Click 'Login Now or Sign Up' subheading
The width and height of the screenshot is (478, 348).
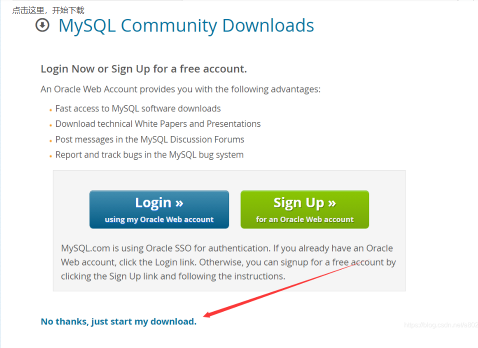[x=143, y=69]
